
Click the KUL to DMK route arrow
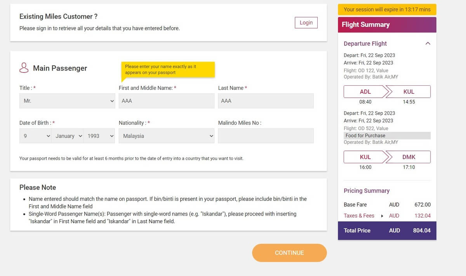pyautogui.click(x=387, y=157)
